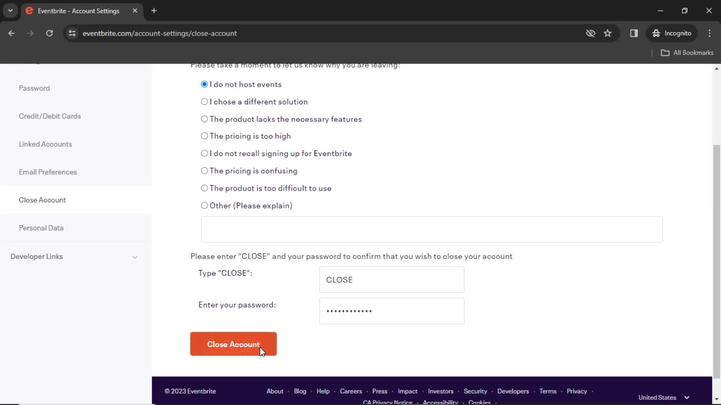Open the Security footer link

click(475, 391)
